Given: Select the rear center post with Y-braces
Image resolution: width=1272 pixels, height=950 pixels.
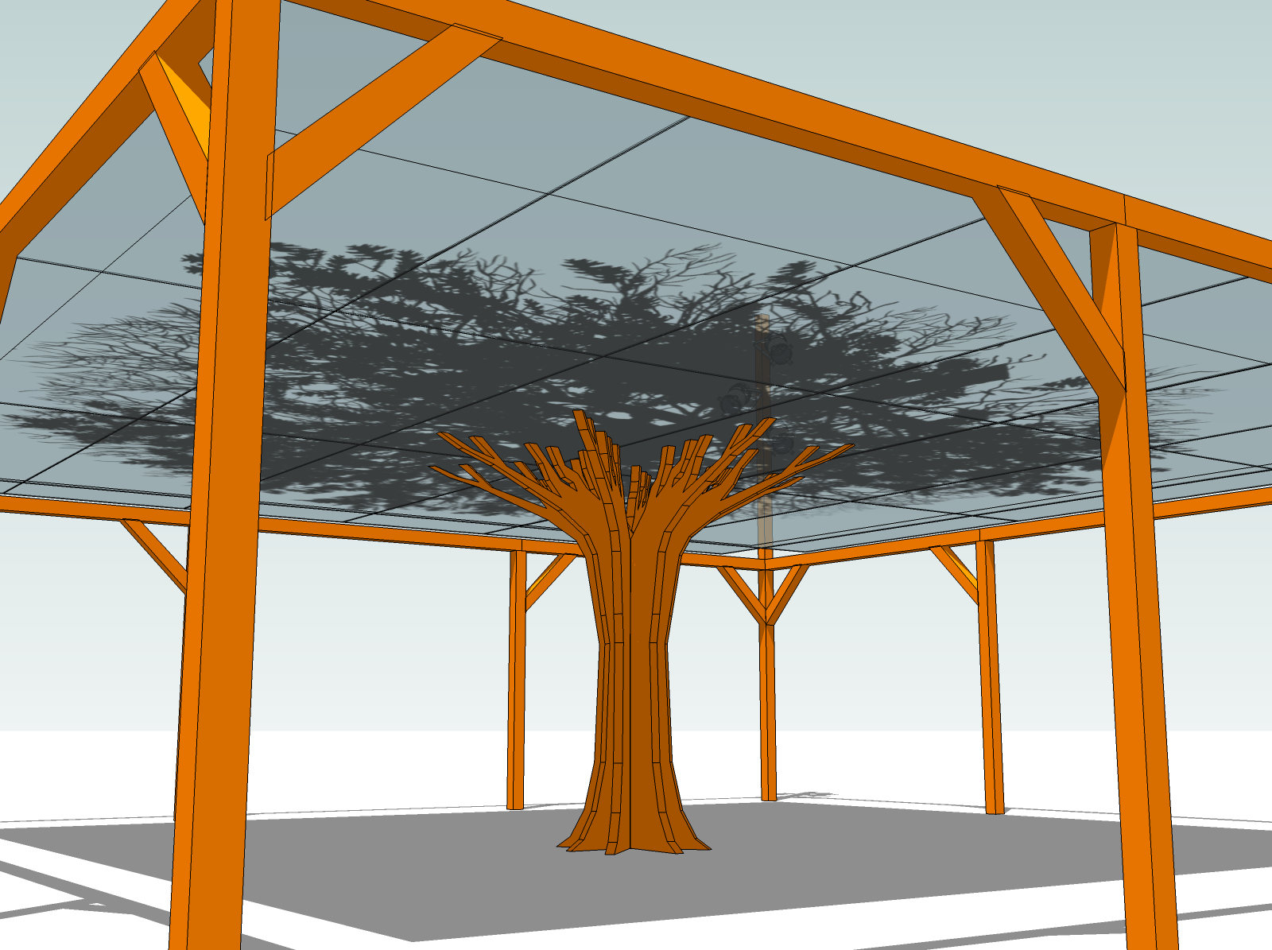Looking at the screenshot, I should point(766,684).
